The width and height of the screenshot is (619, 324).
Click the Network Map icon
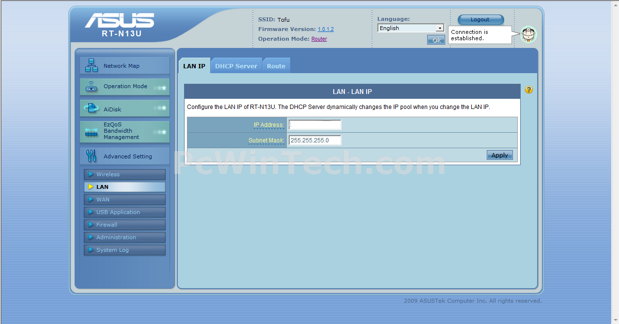(91, 65)
